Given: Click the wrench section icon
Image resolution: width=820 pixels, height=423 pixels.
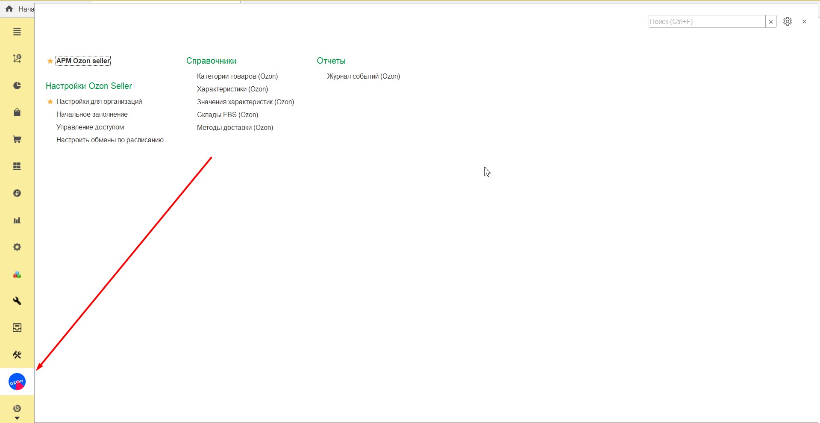Looking at the screenshot, I should click(17, 301).
